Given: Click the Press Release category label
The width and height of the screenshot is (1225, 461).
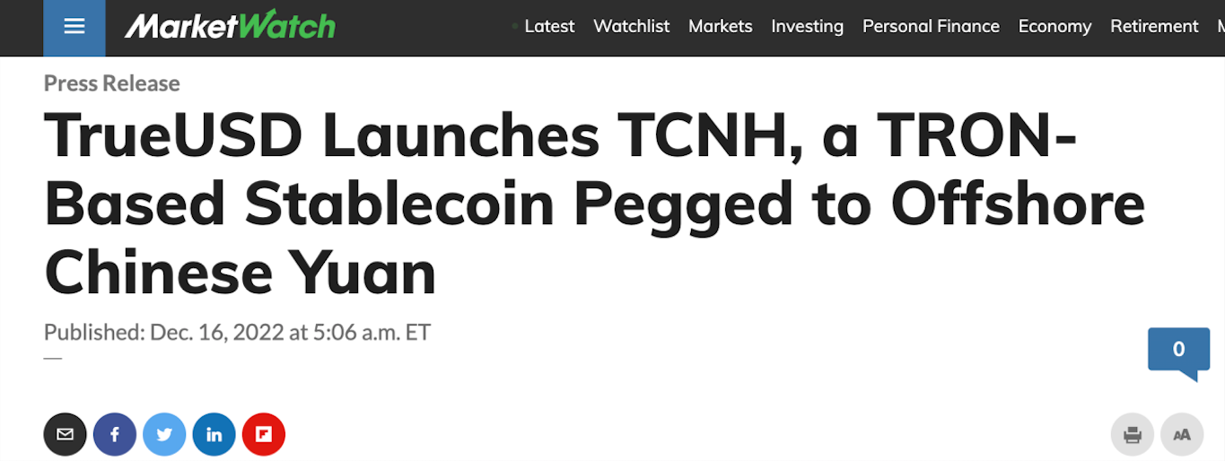Looking at the screenshot, I should click(x=112, y=83).
